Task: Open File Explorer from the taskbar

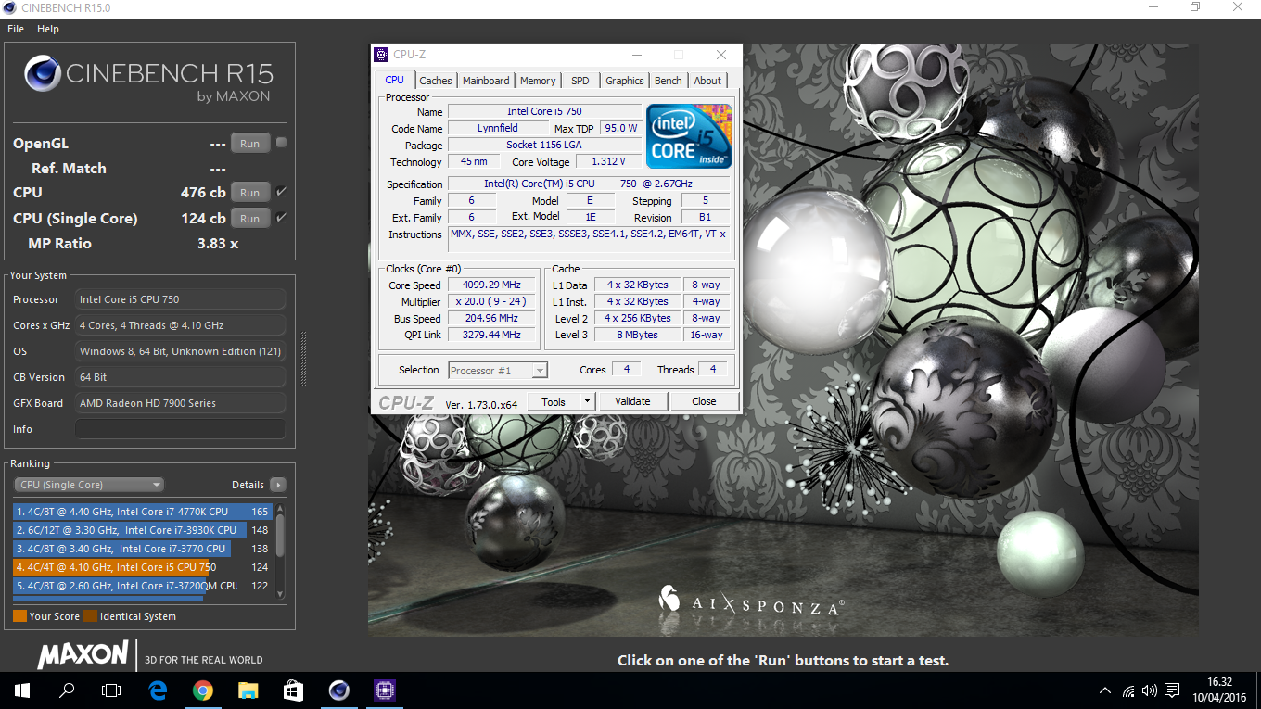Action: pos(248,690)
